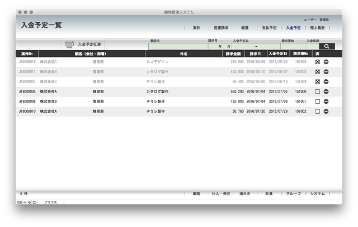Click the delete circle icon for J16000006
The width and height of the screenshot is (358, 227).
(x=326, y=102)
